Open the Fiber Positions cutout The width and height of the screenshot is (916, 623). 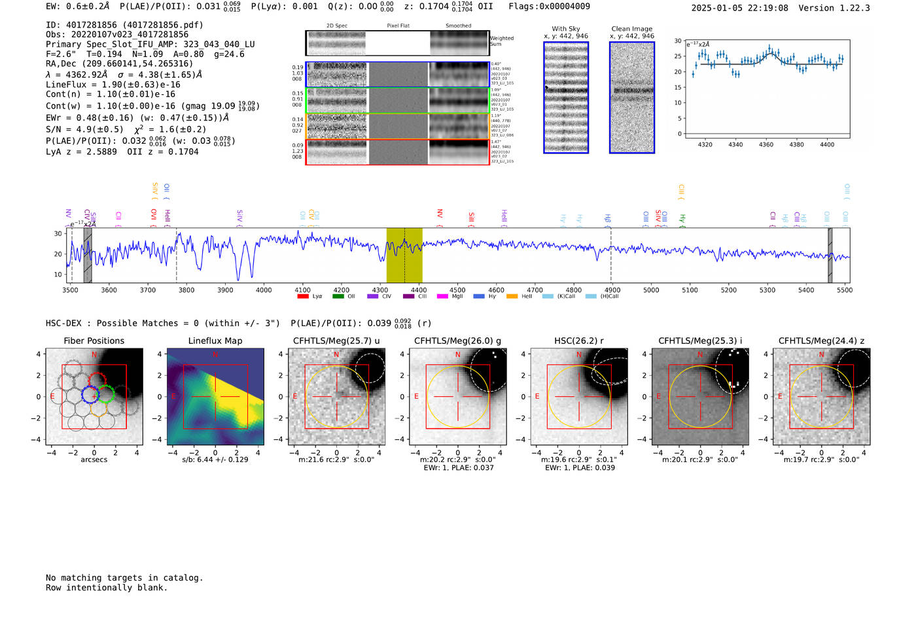pyautogui.click(x=94, y=397)
